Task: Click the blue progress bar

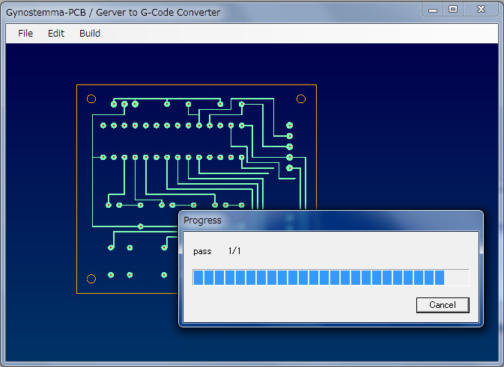Action: [331, 277]
